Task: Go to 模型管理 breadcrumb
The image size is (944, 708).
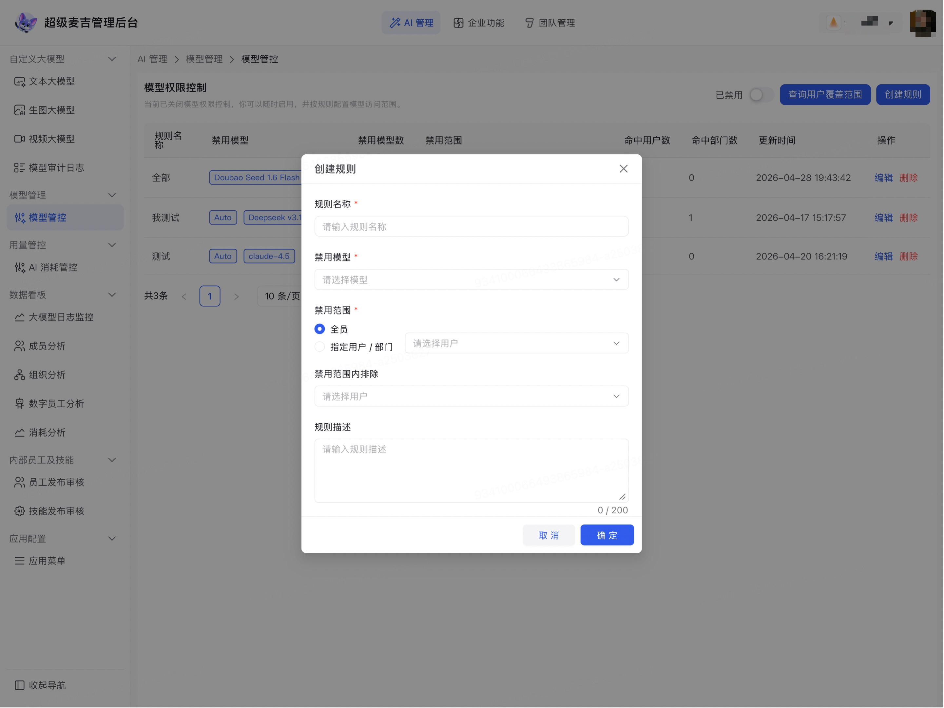Action: coord(204,59)
